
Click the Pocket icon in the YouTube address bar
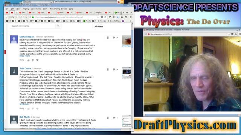(102, 17)
